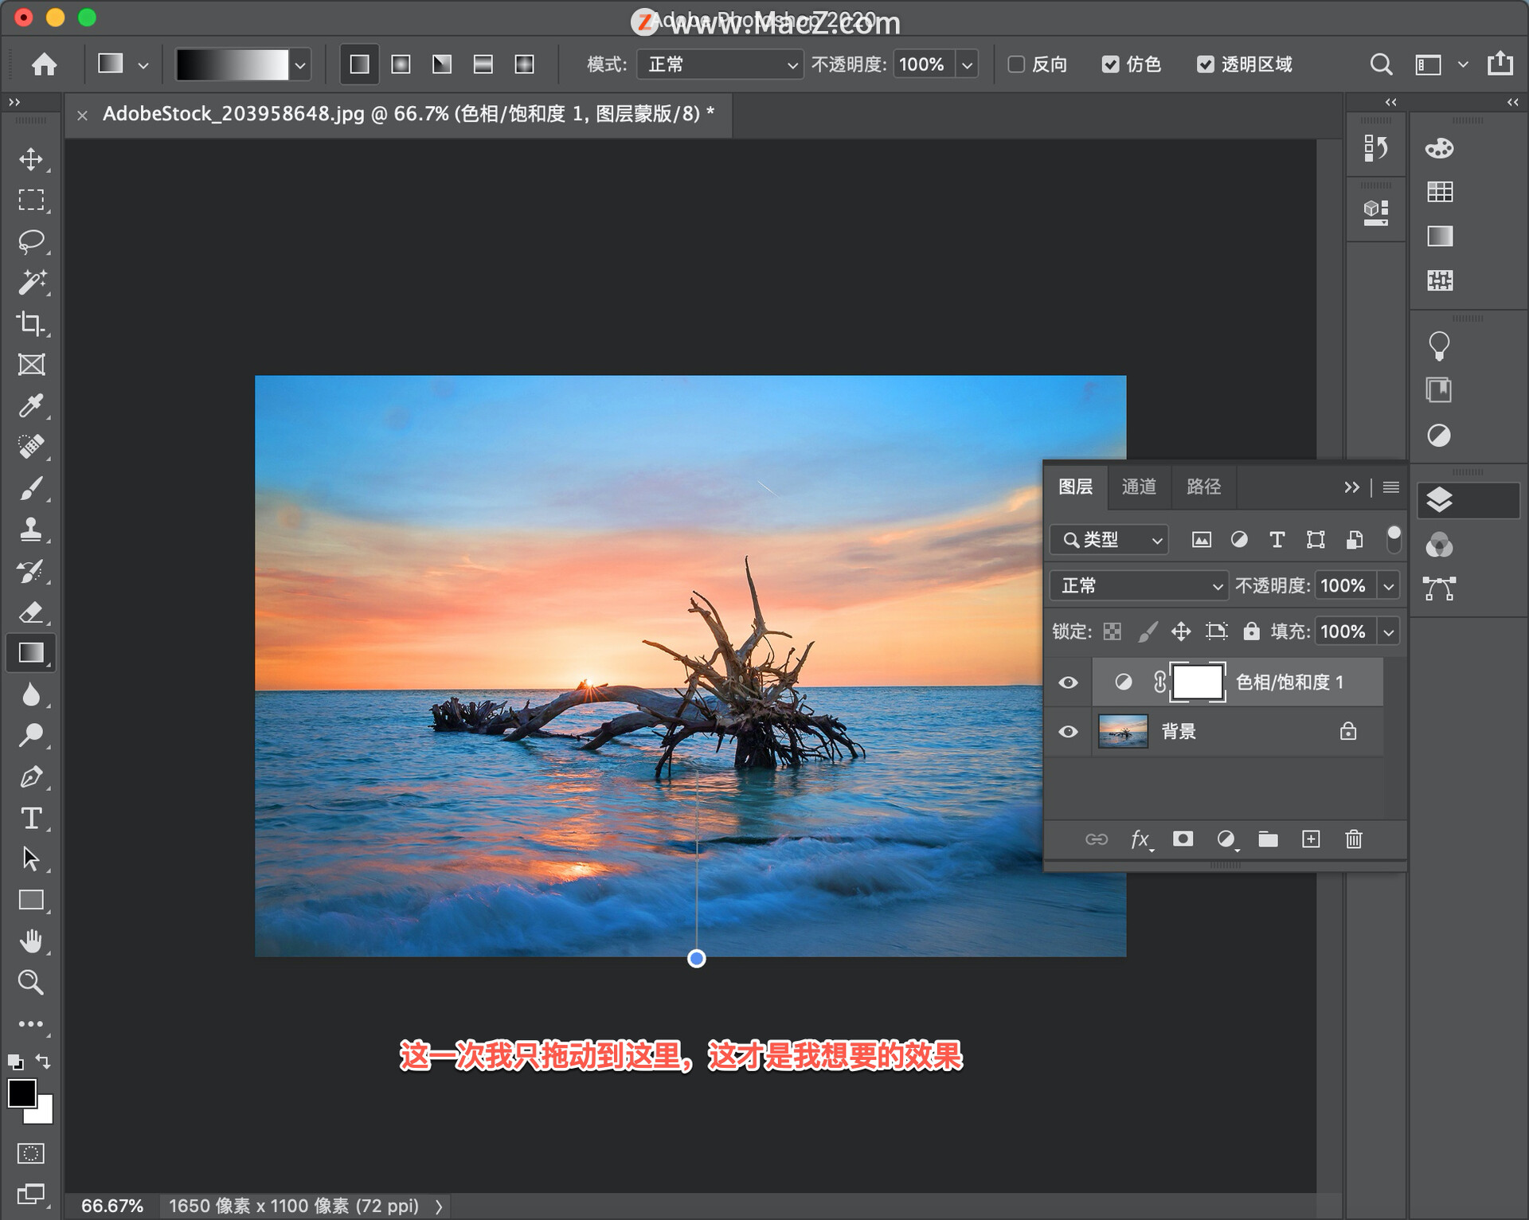
Task: Select the Zoom tool
Action: (x=31, y=983)
